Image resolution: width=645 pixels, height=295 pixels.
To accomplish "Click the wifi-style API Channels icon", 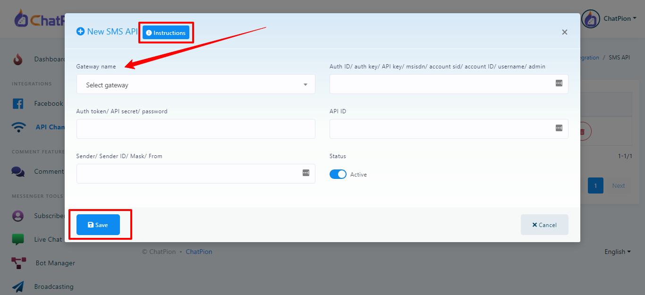I will pos(19,127).
